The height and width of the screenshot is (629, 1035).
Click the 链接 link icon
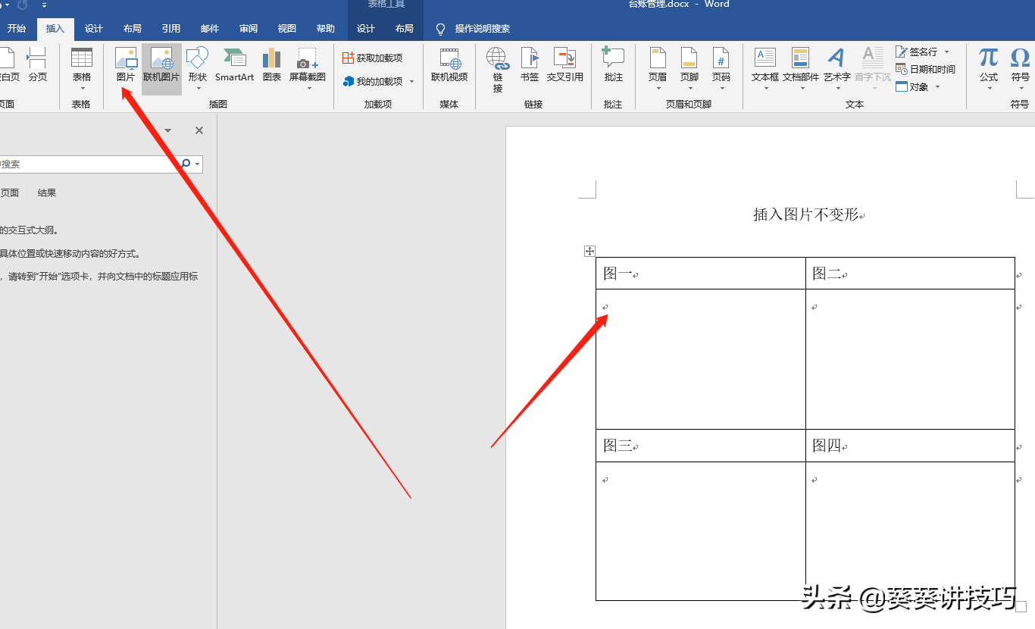(x=497, y=59)
